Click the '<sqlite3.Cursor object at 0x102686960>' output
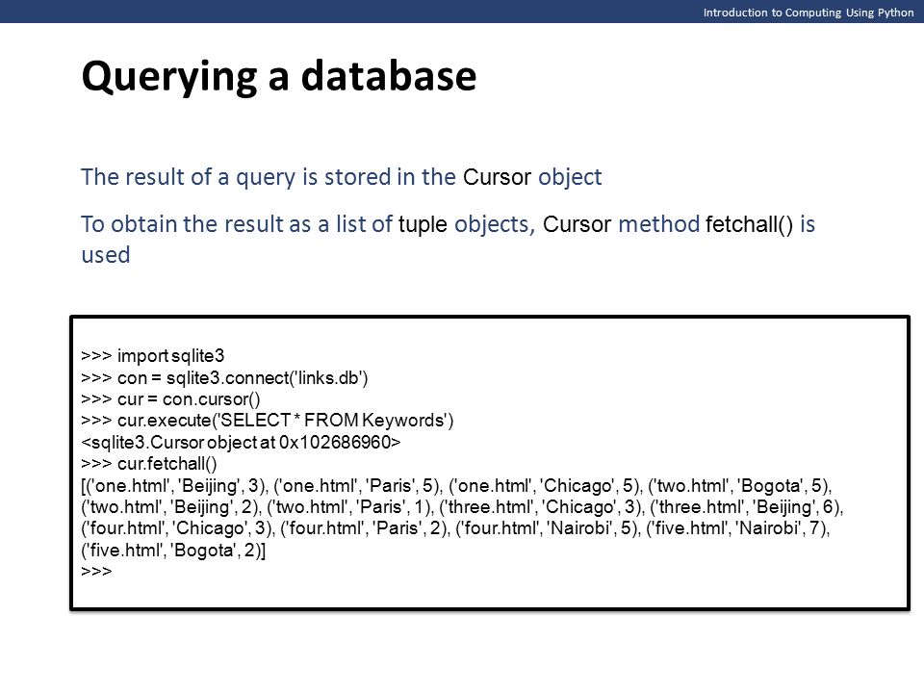This screenshot has height=693, width=924. 241,442
